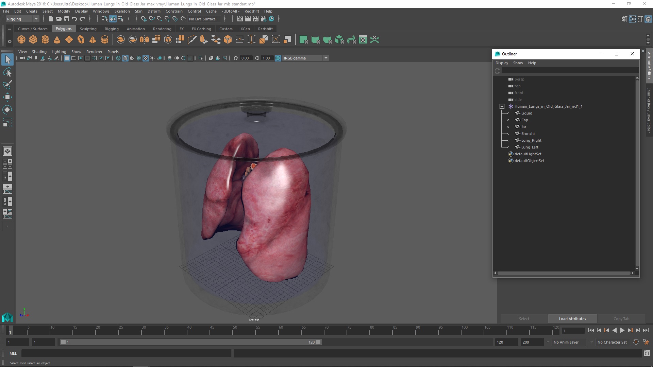Click the single perspective view layout icon

(x=7, y=151)
